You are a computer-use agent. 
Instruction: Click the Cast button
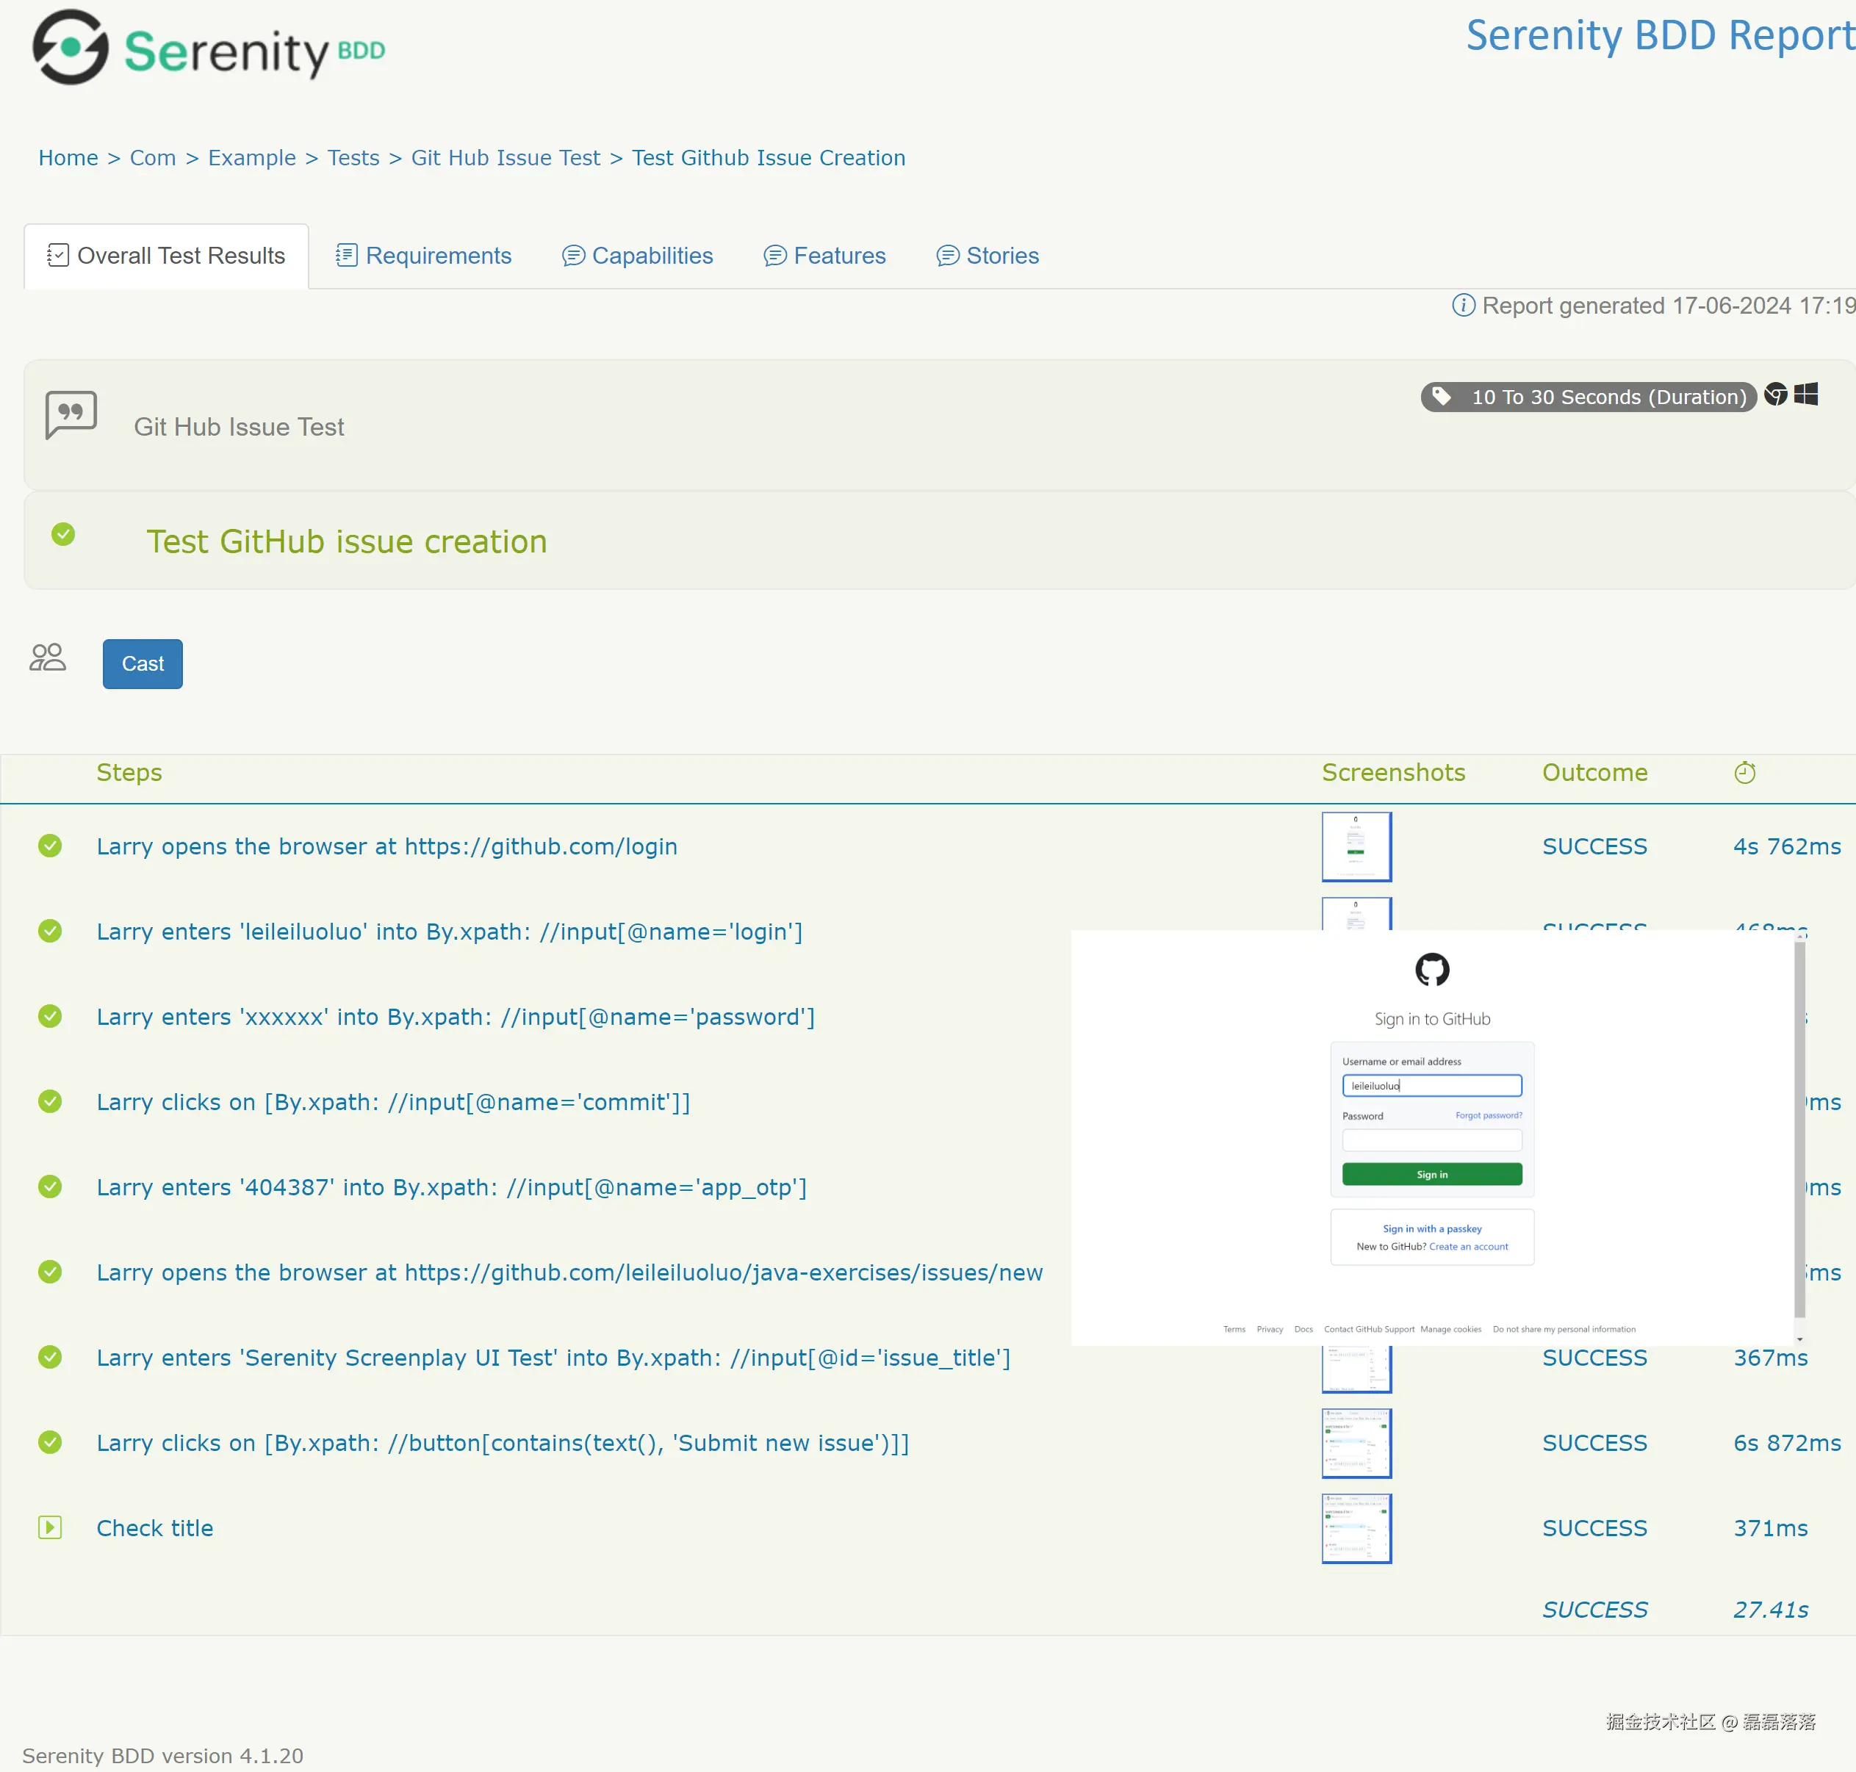(x=142, y=663)
